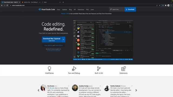
Task: Open the license and privacy statement link
Action: tap(54, 51)
